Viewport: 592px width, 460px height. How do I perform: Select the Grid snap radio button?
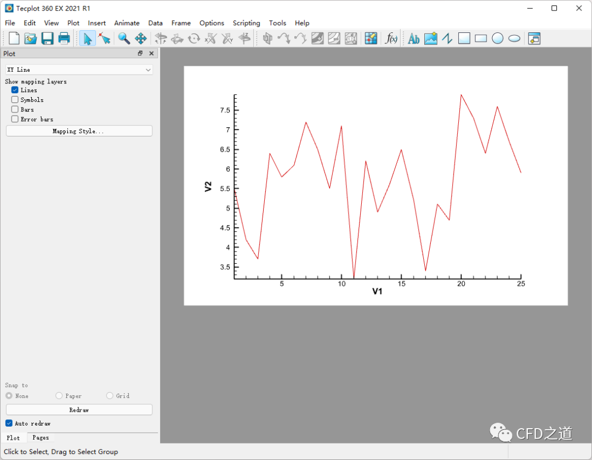(110, 396)
